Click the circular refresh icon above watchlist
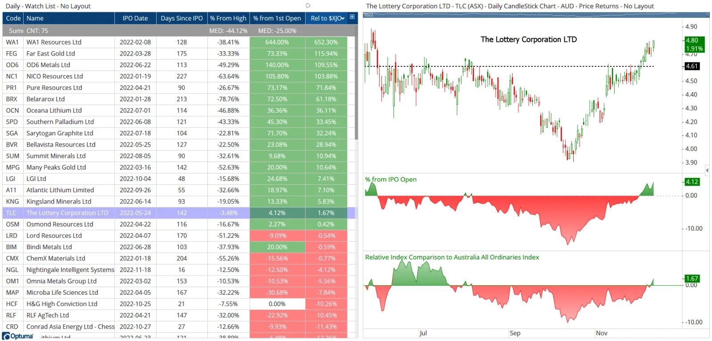This screenshot has width=712, height=341. (307, 6)
